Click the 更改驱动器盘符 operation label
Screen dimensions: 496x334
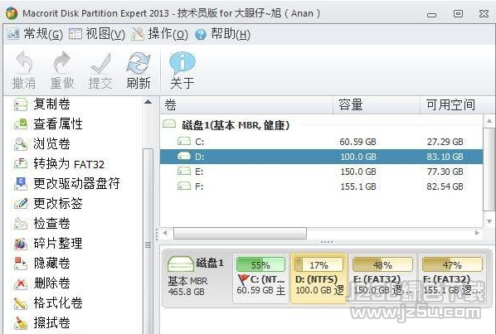pos(77,184)
